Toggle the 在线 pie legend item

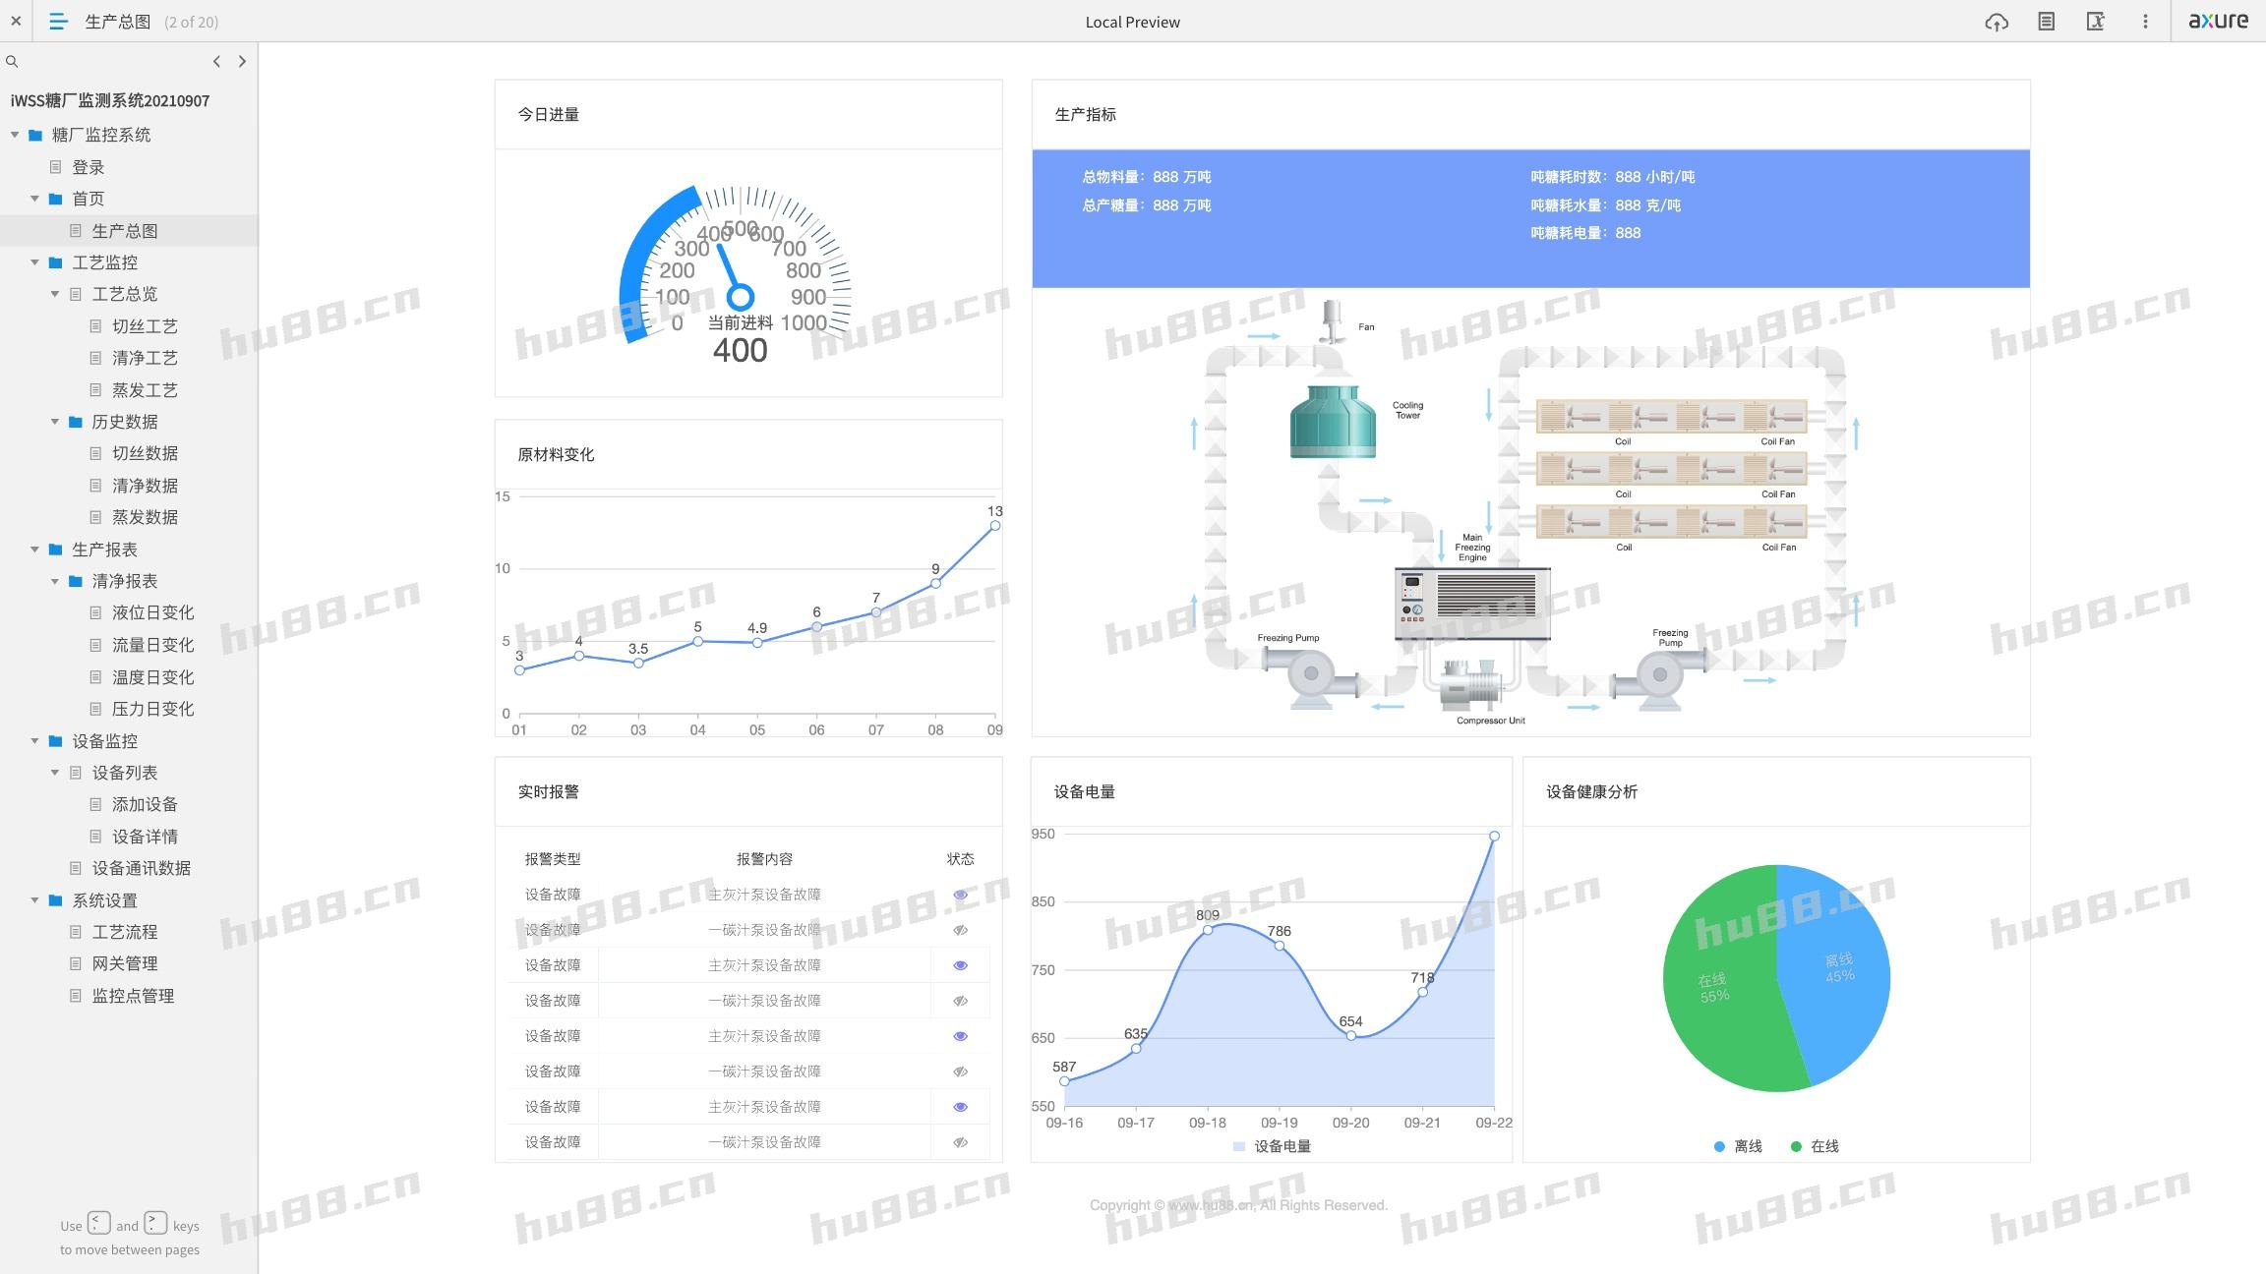coord(1815,1146)
